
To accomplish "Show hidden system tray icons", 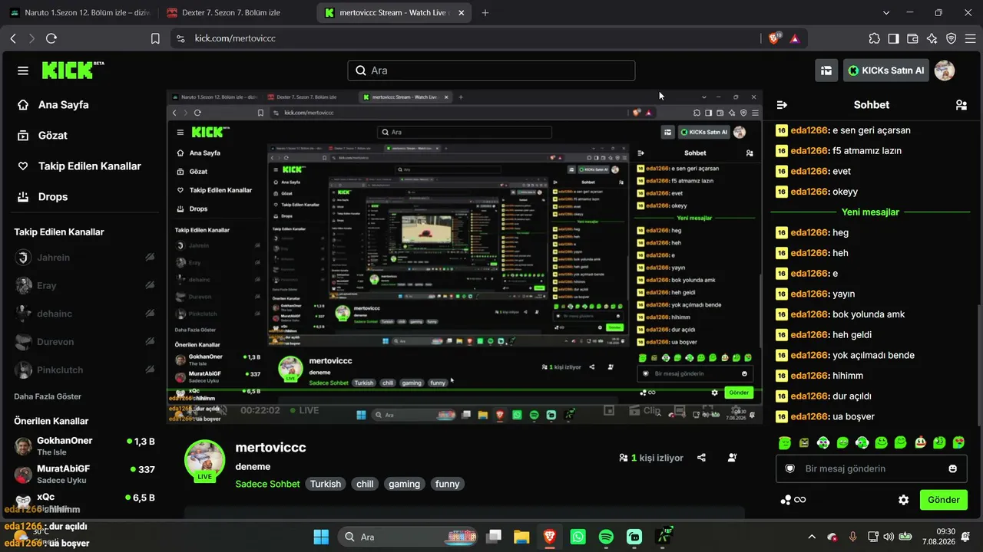I will (812, 537).
